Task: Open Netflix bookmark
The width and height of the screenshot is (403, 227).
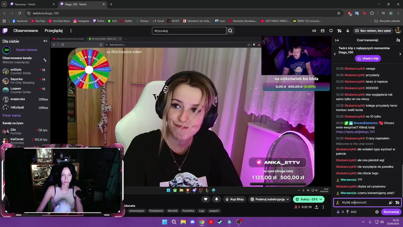Action: 126,21
